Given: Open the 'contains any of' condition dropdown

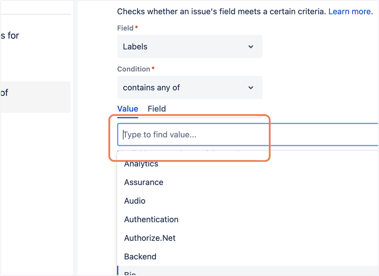Looking at the screenshot, I should [189, 87].
